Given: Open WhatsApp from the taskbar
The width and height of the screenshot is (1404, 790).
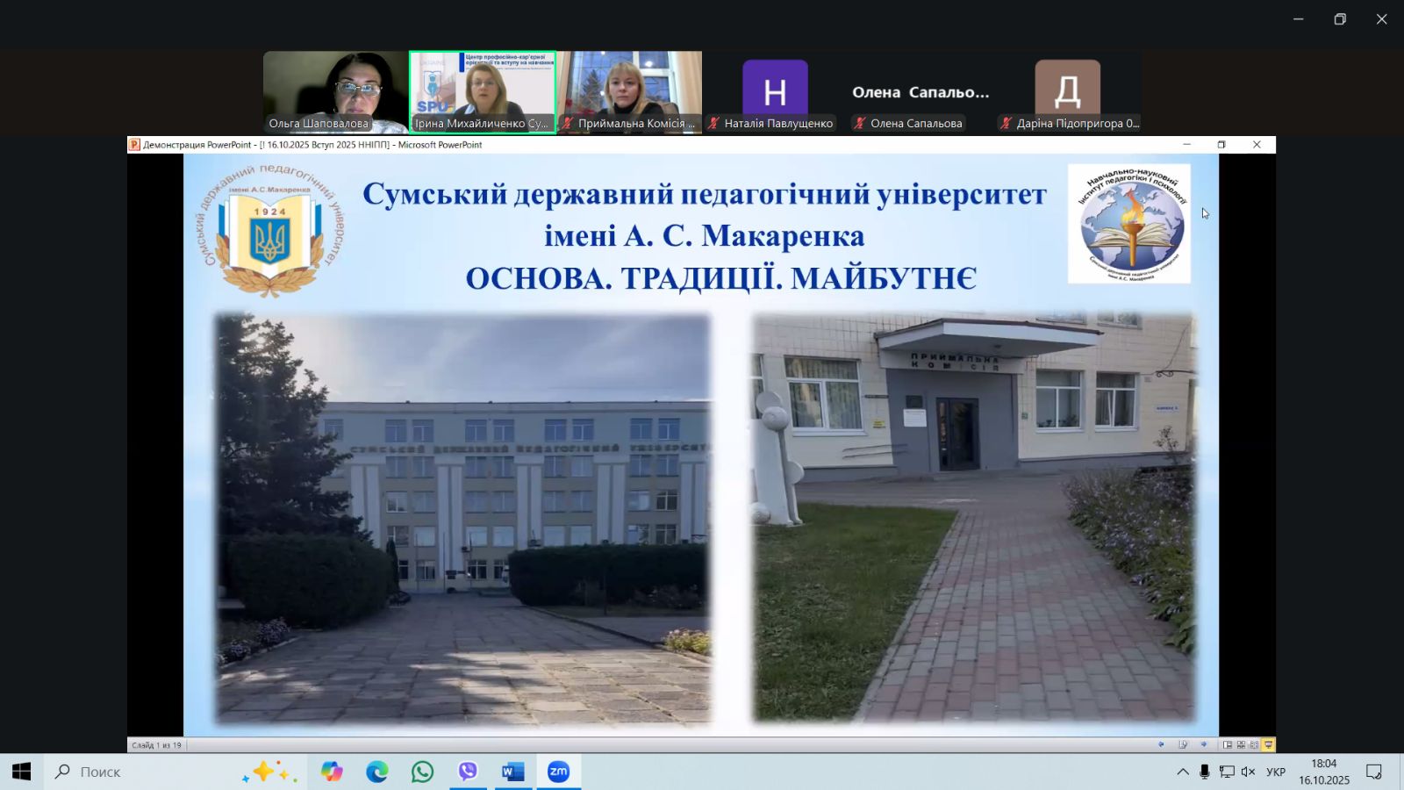Looking at the screenshot, I should point(422,772).
